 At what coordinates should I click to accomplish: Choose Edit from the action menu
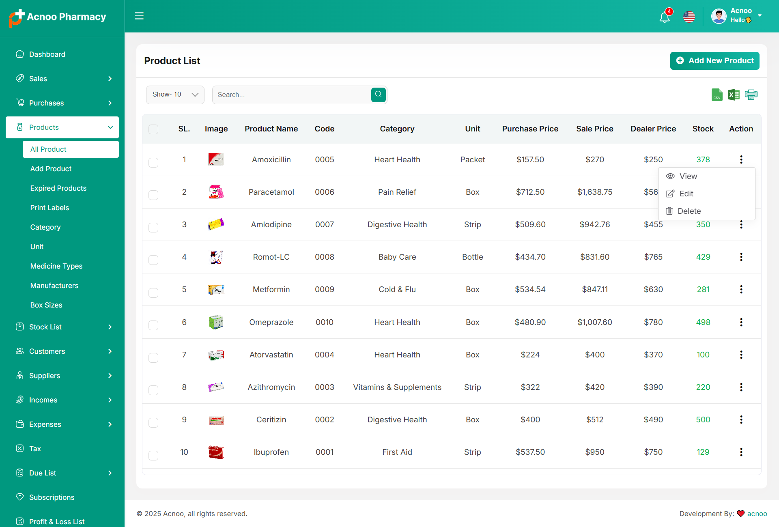point(686,194)
